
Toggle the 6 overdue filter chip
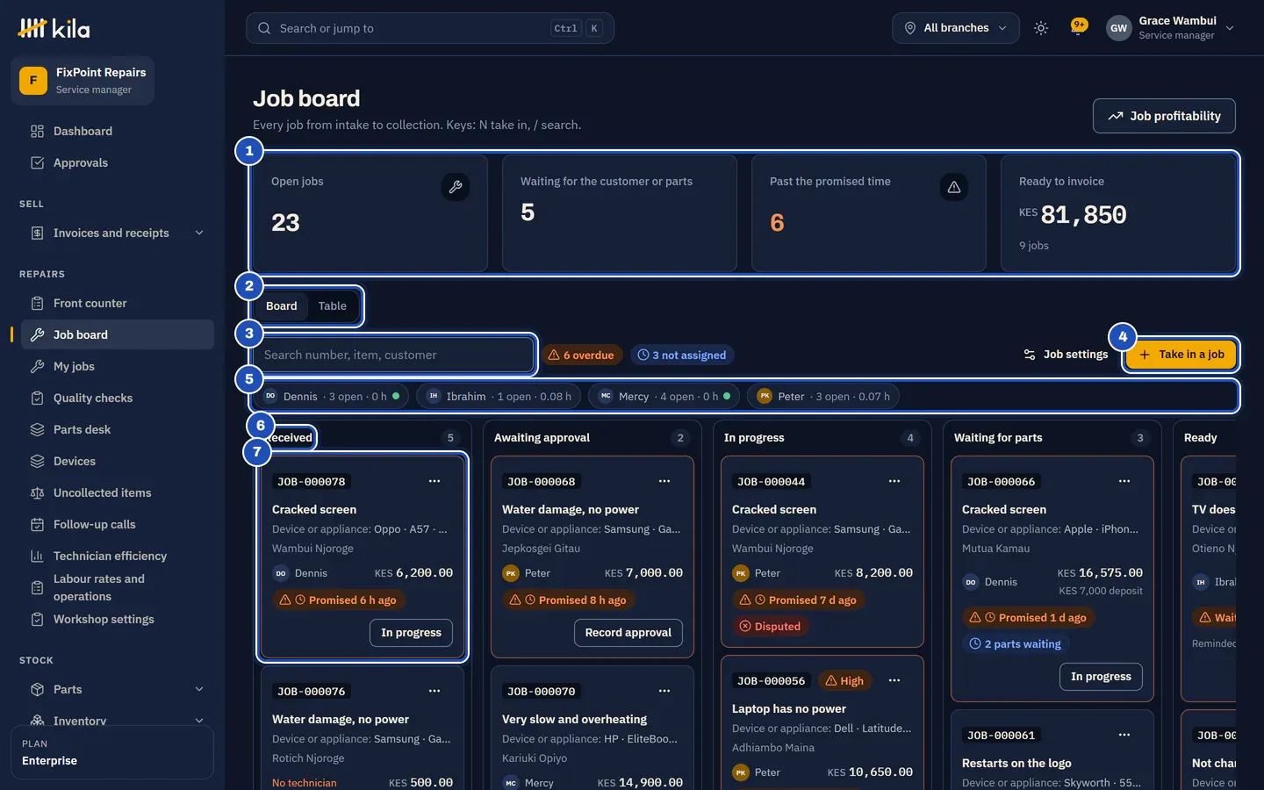(581, 355)
